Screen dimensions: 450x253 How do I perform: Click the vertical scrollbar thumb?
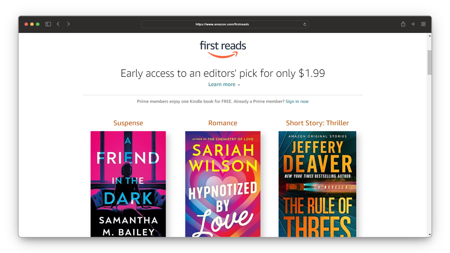pyautogui.click(x=430, y=62)
